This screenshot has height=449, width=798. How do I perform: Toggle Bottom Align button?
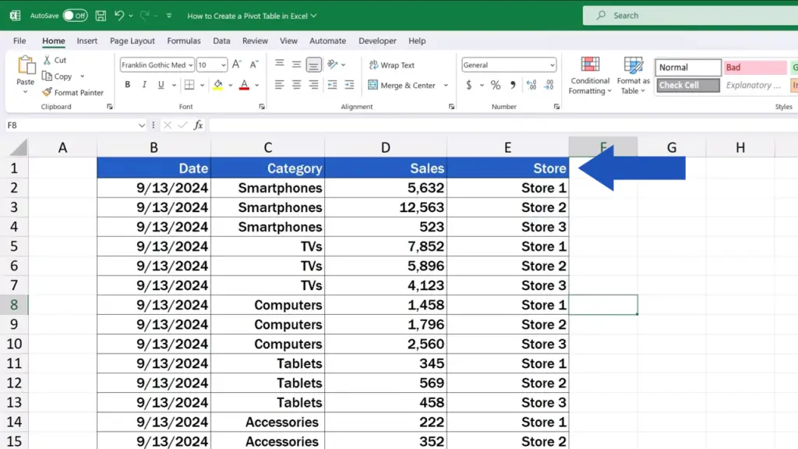coord(313,65)
